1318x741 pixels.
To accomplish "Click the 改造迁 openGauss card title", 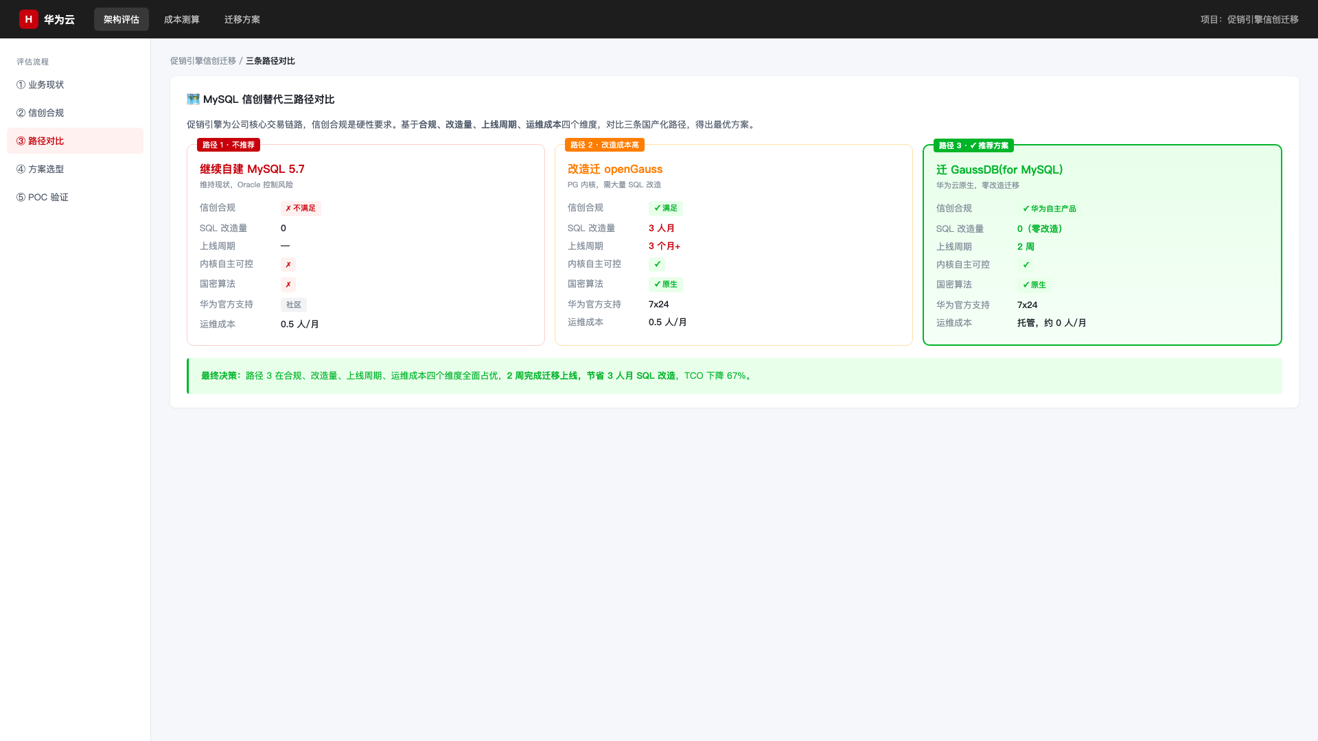I will pyautogui.click(x=615, y=169).
